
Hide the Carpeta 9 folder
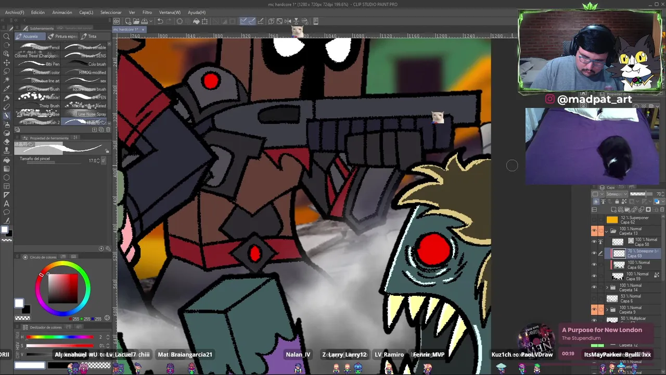(594, 309)
